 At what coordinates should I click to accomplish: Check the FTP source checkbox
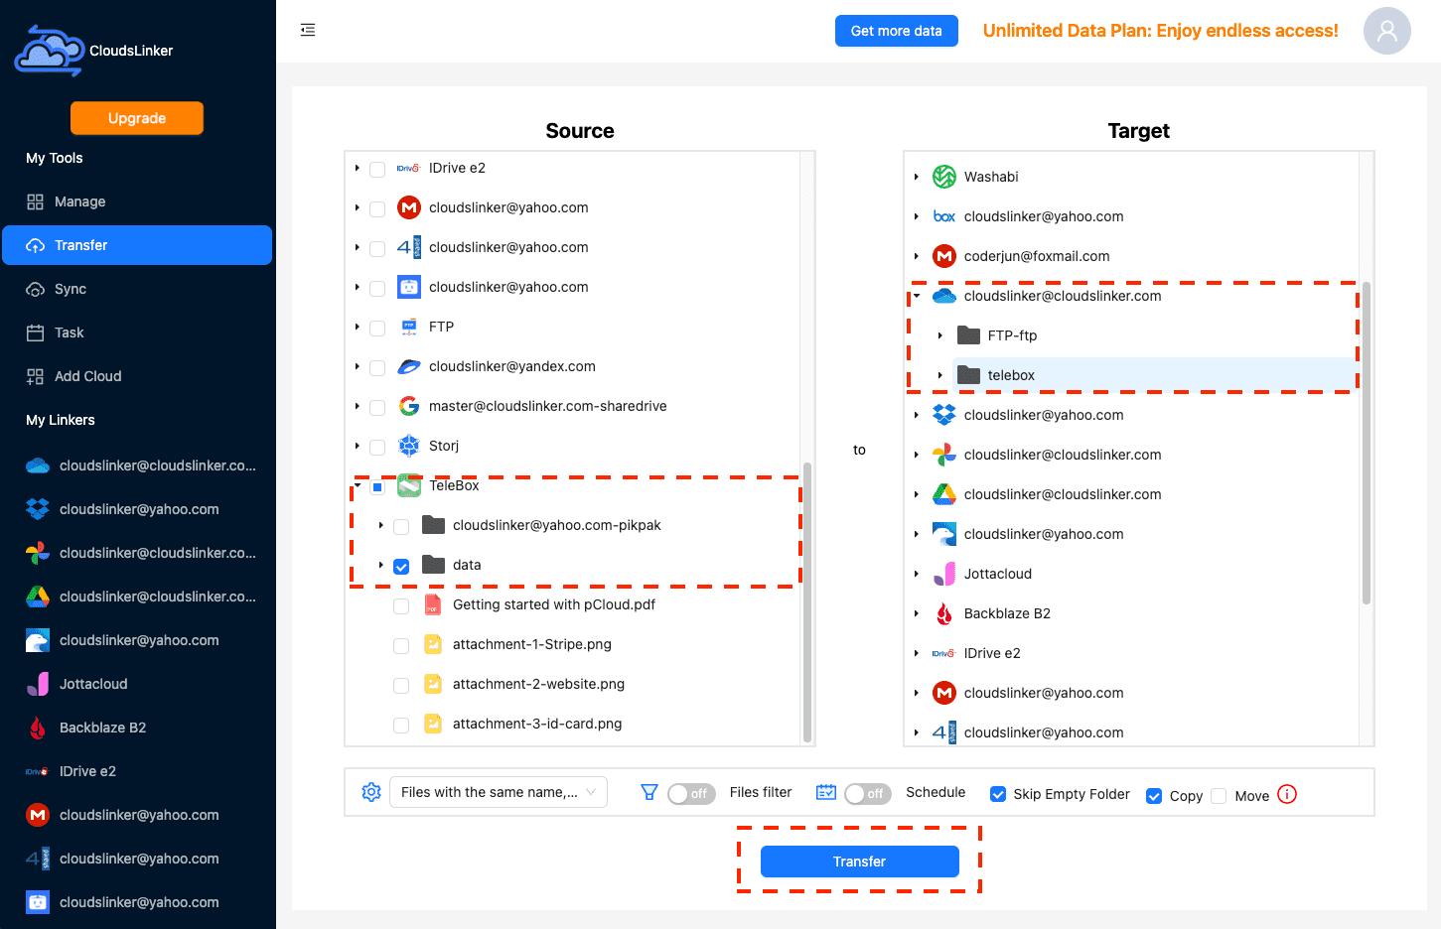tap(377, 329)
